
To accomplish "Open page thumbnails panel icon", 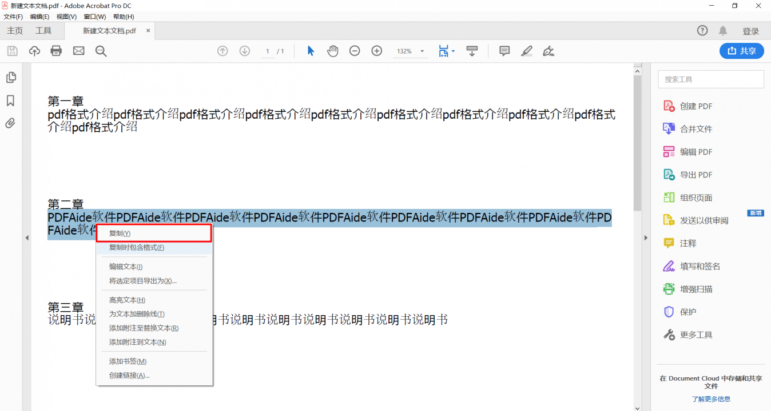I will [x=10, y=77].
